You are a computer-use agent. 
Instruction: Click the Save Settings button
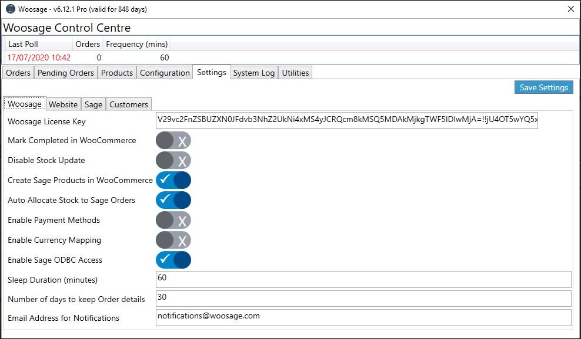[x=543, y=87]
